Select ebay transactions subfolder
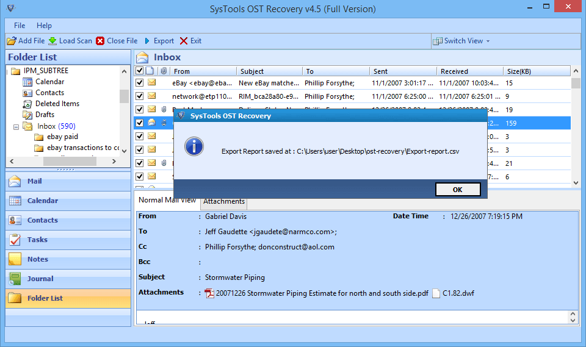Screen dimensions: 586x347 click(x=83, y=148)
